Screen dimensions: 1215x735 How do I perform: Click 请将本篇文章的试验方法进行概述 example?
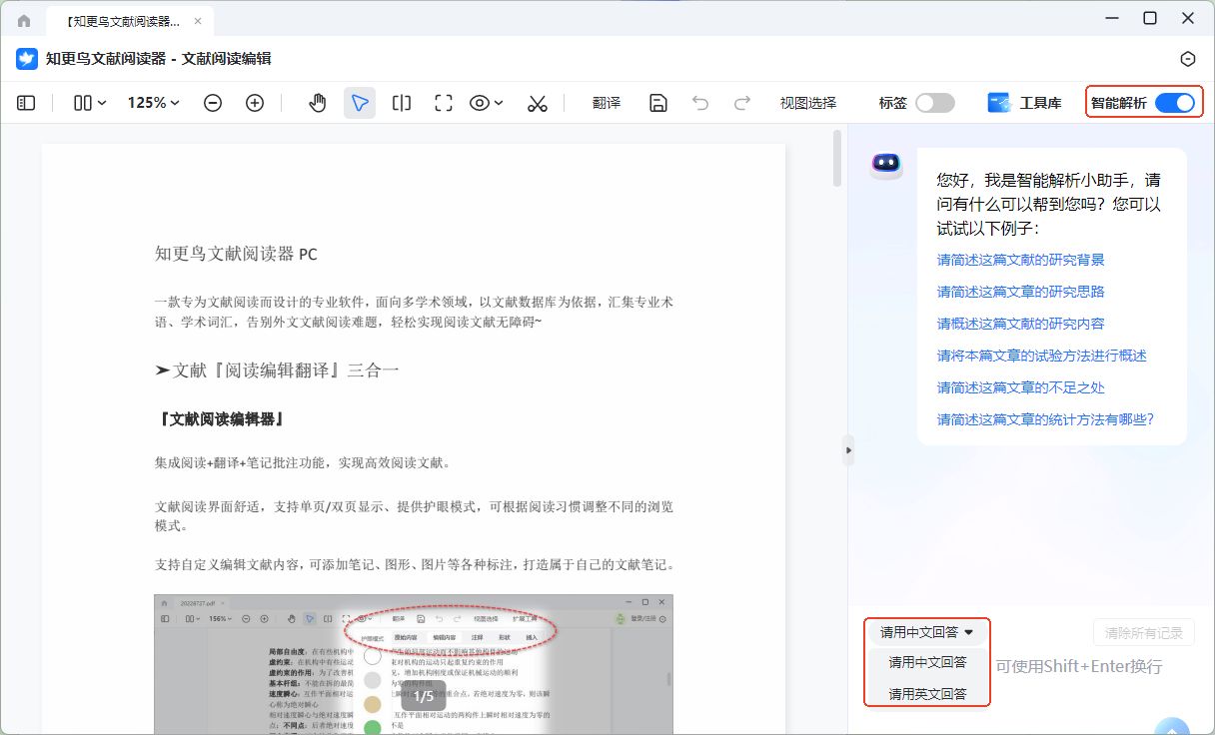click(x=1041, y=356)
